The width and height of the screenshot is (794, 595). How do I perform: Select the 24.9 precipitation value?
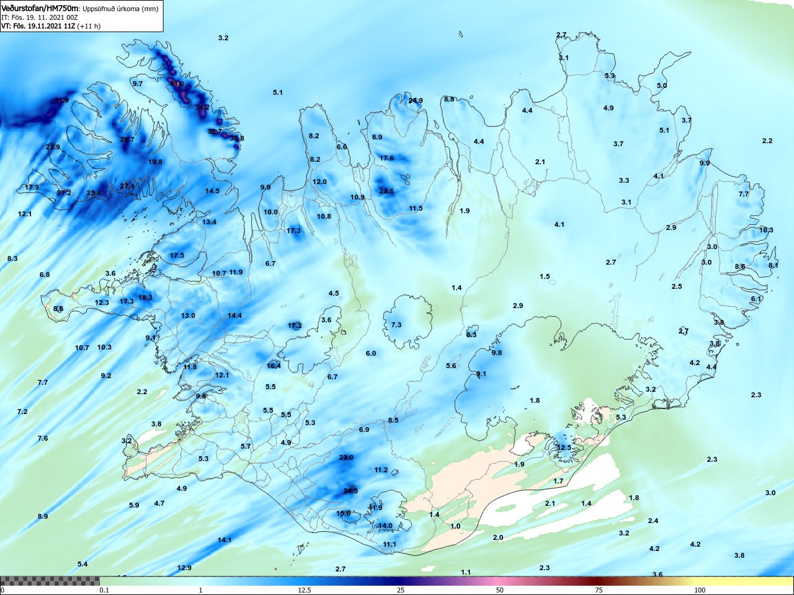[416, 100]
